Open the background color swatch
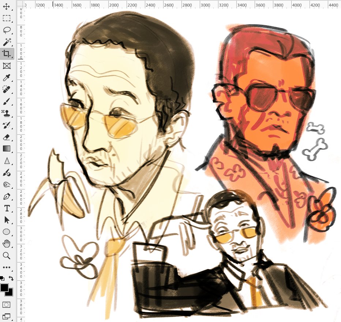341x322 pixels. click(x=10, y=293)
